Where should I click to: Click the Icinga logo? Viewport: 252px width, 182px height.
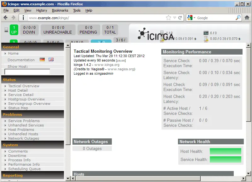pyautogui.click(x=156, y=35)
